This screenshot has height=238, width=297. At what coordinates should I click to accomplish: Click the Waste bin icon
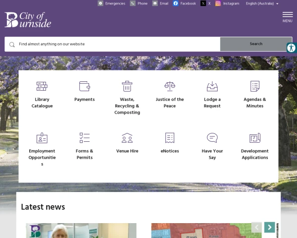[x=127, y=86]
